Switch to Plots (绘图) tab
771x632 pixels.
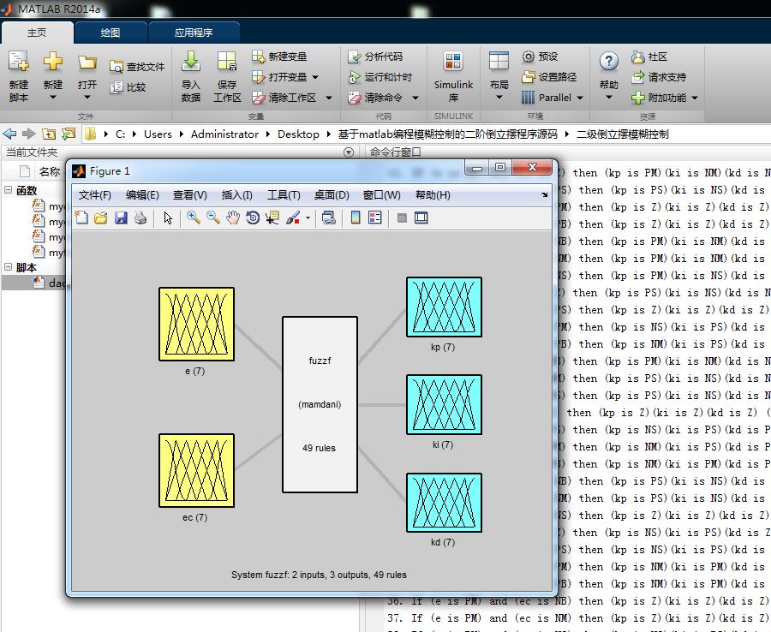(x=111, y=33)
